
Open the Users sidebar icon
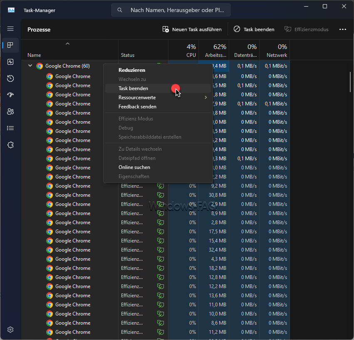point(10,112)
